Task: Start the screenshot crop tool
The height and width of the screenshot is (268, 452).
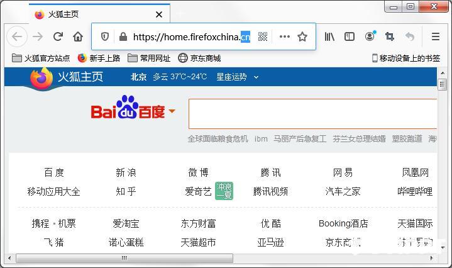Action: [389, 36]
